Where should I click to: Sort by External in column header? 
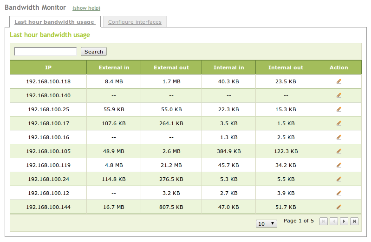tap(114, 67)
